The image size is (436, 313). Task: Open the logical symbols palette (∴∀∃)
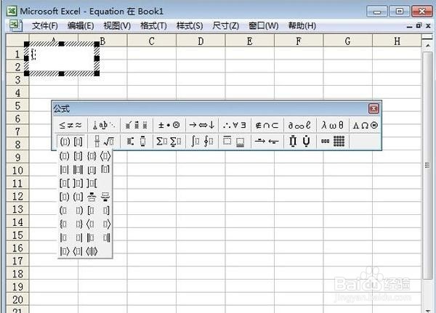[235, 125]
